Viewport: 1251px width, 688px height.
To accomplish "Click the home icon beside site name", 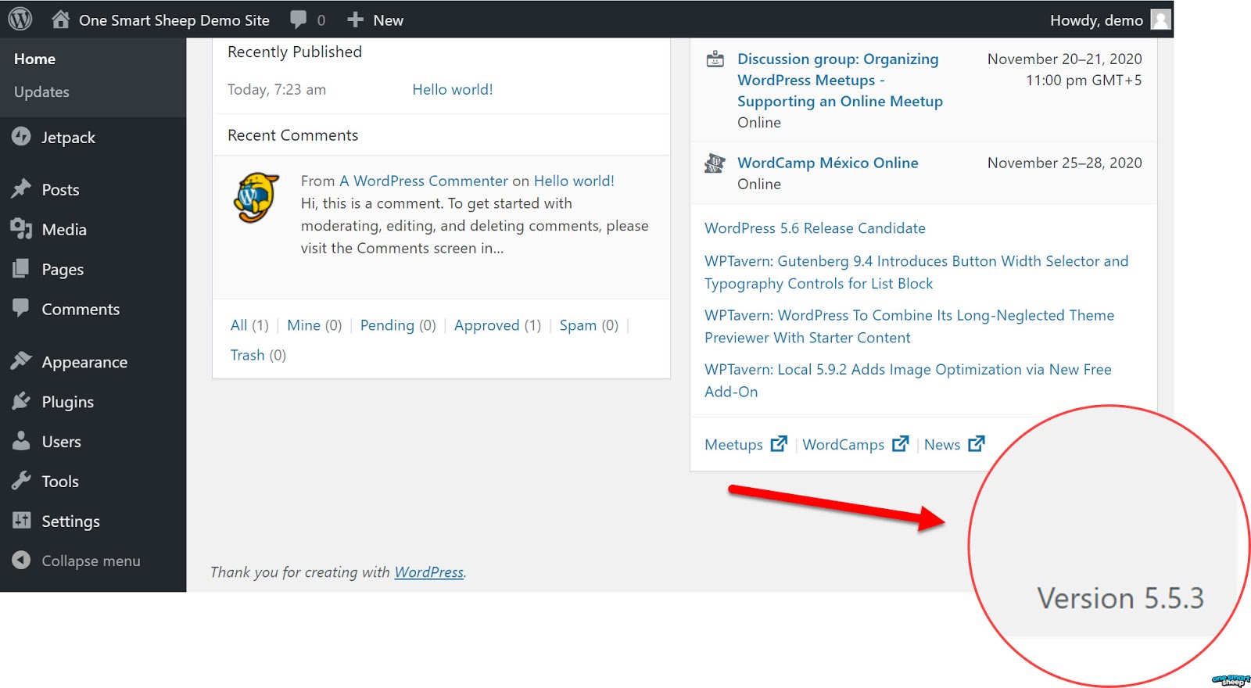I will click(x=61, y=20).
